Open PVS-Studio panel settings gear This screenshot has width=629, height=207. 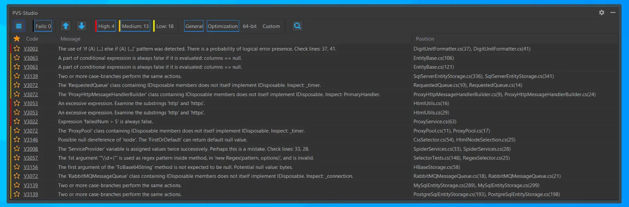602,12
